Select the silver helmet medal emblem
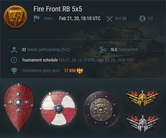Image resolution: width=166 pixels, height=138 pixels. [x=142, y=123]
